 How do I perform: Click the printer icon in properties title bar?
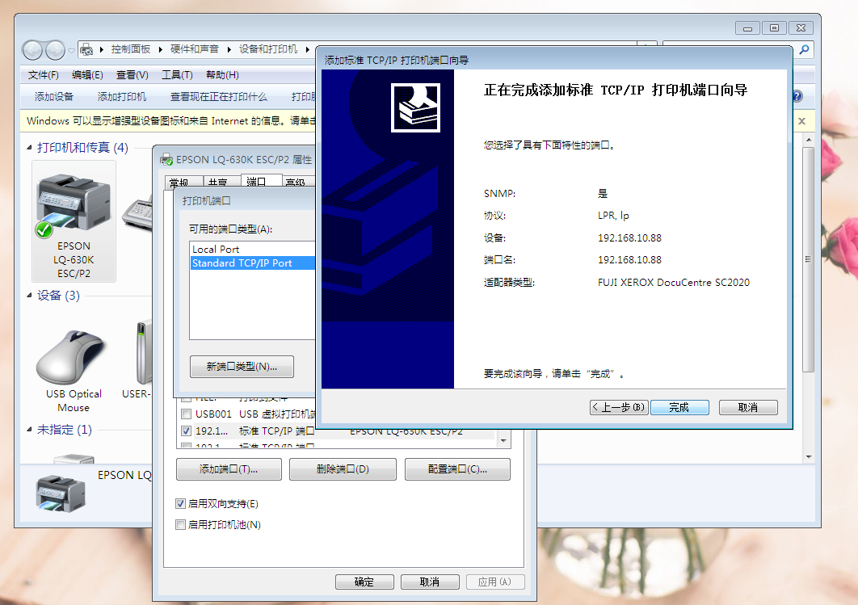[166, 160]
